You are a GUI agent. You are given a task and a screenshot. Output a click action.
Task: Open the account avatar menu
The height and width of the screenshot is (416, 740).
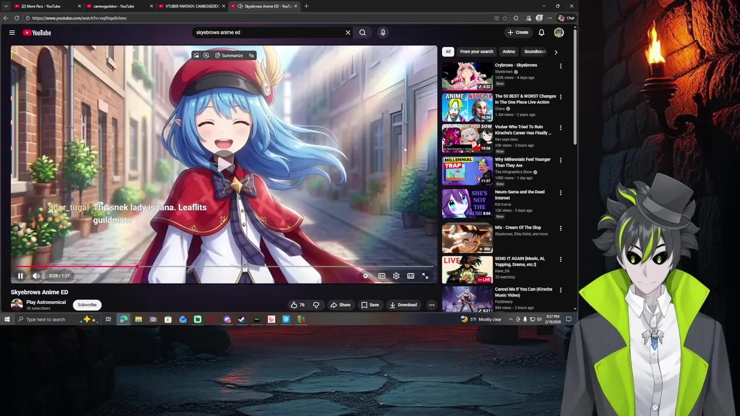(559, 32)
